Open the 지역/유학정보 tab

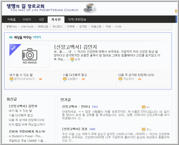[77, 19]
